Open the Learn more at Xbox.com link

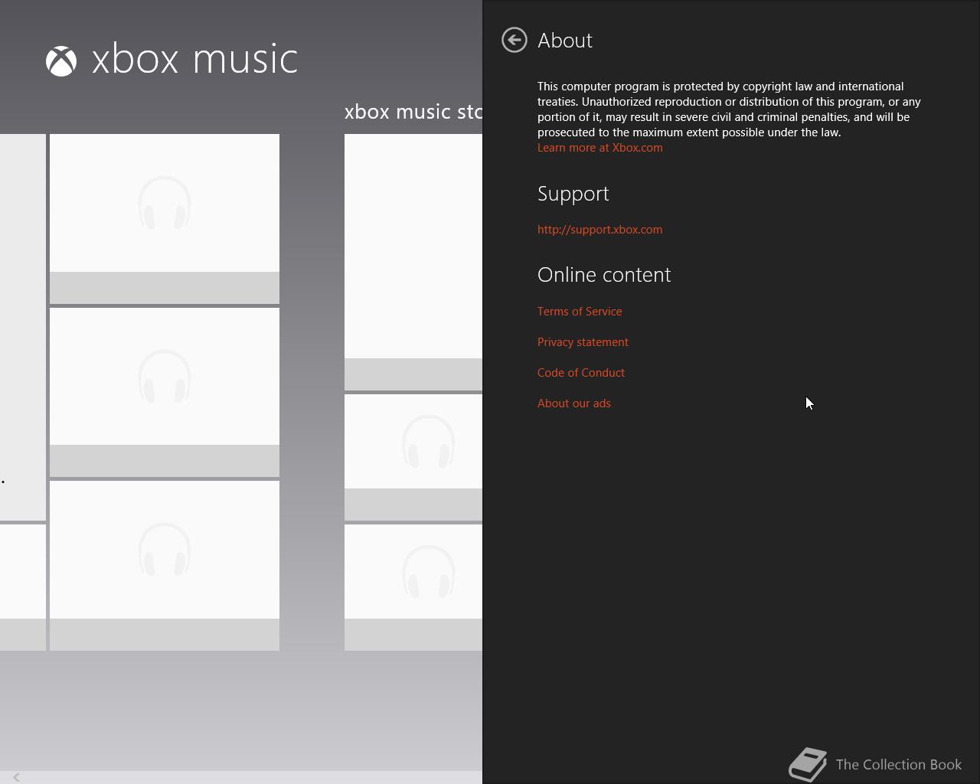pos(600,148)
